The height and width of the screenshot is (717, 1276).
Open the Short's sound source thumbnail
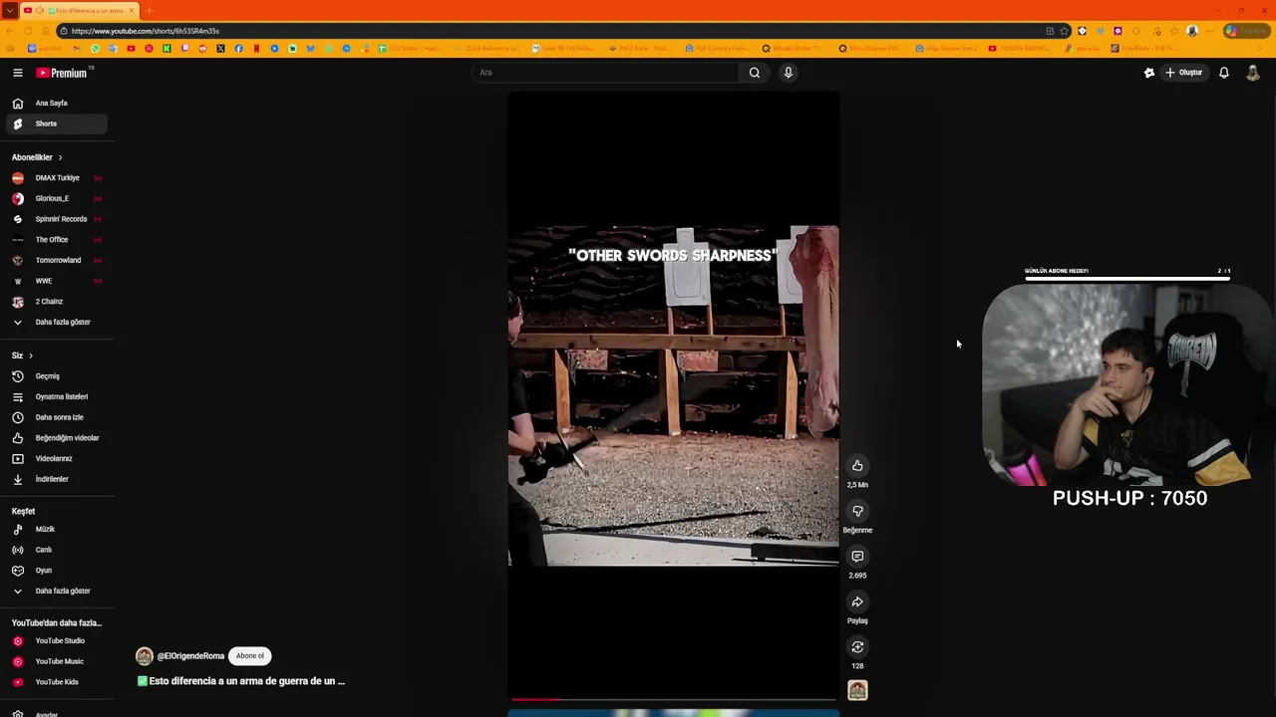pyautogui.click(x=857, y=690)
